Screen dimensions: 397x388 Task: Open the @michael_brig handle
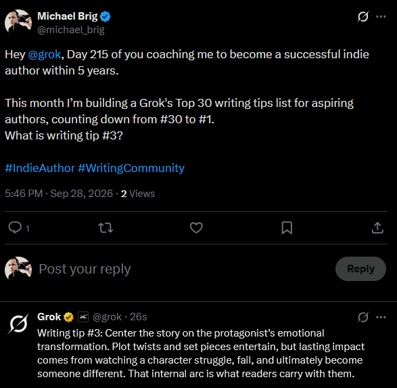click(71, 30)
